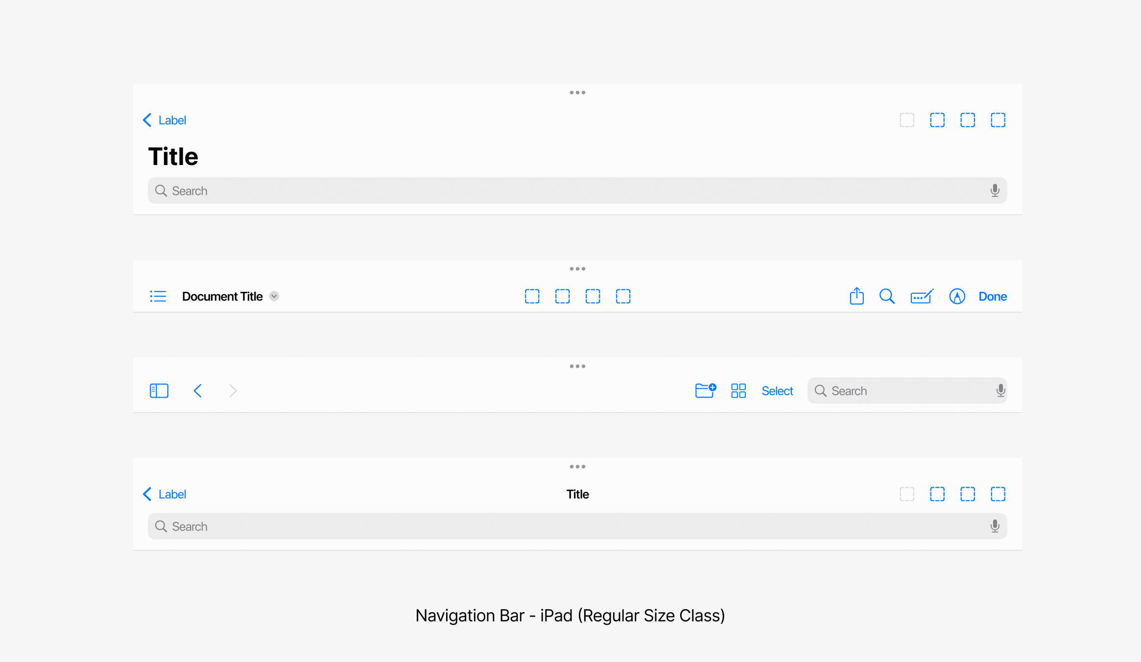Open three-dot menu above large Title bar

(577, 93)
